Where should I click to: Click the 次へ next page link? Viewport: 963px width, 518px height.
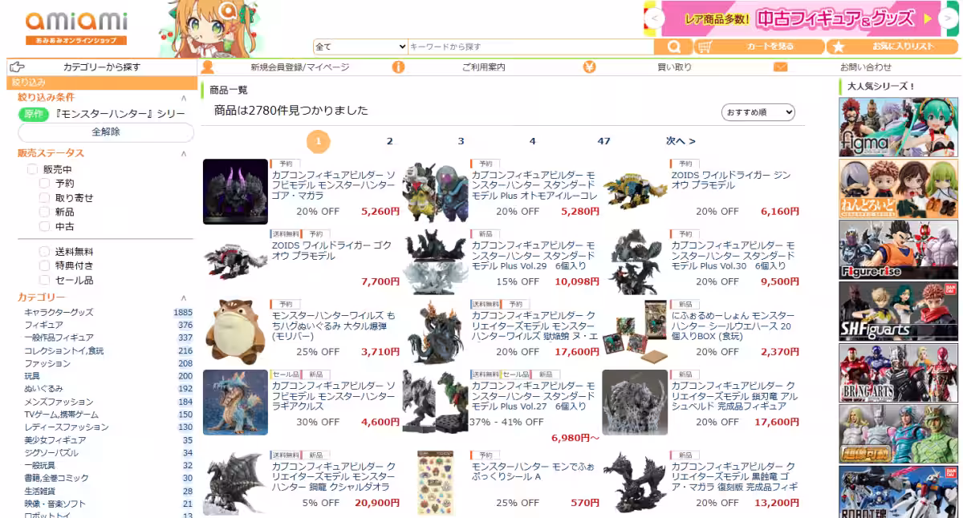(681, 141)
